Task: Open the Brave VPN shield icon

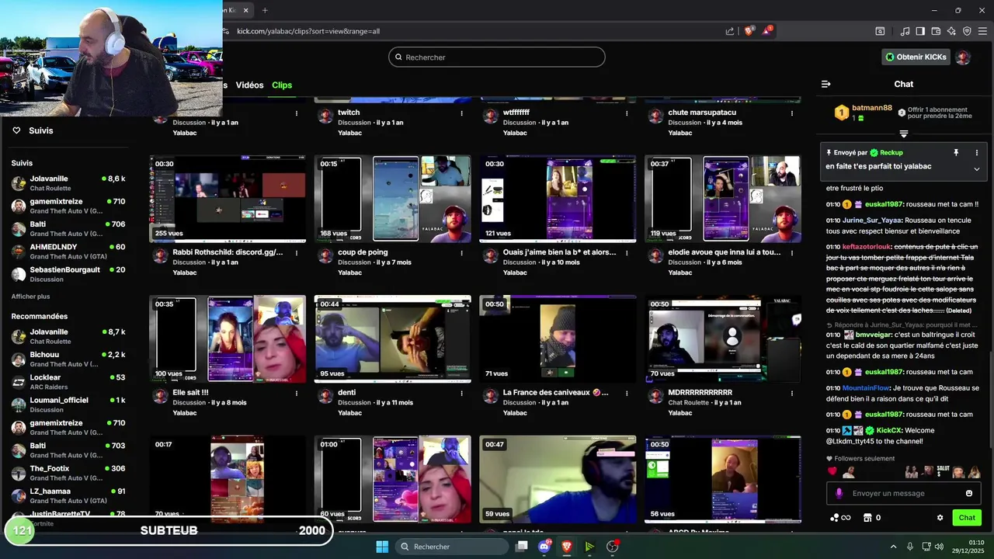Action: point(967,31)
